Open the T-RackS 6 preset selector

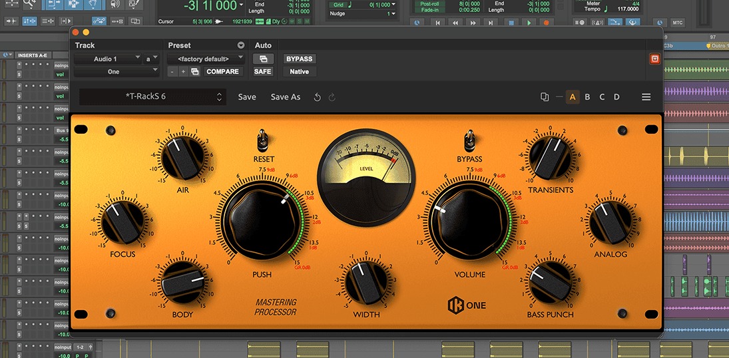[152, 96]
